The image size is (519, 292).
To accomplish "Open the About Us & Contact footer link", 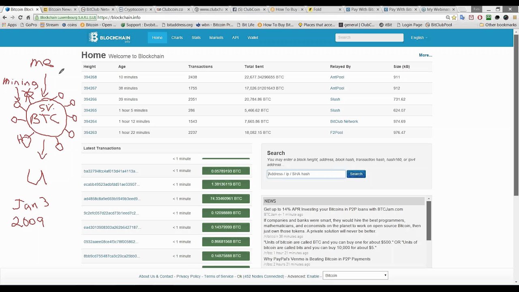I will [x=156, y=276].
